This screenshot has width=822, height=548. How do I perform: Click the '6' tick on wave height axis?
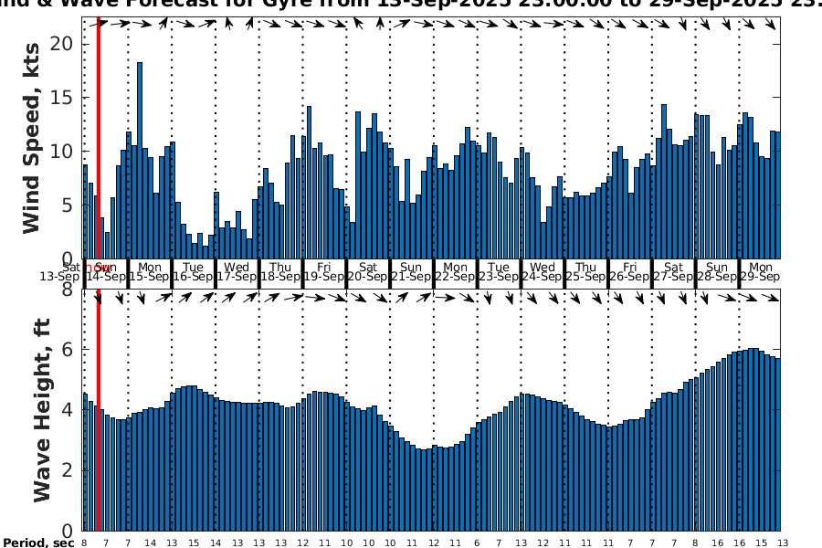coord(67,349)
